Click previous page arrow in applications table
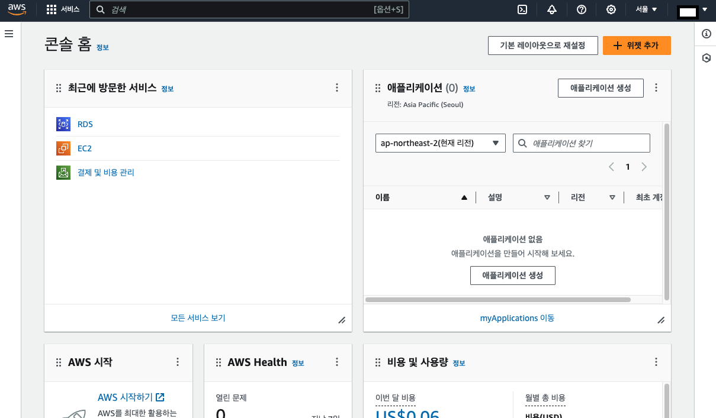716x418 pixels. (x=612, y=167)
